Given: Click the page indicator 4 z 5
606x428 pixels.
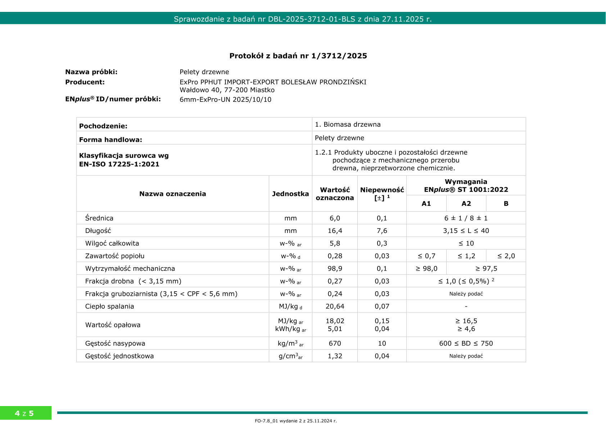Looking at the screenshot, I should (23, 414).
